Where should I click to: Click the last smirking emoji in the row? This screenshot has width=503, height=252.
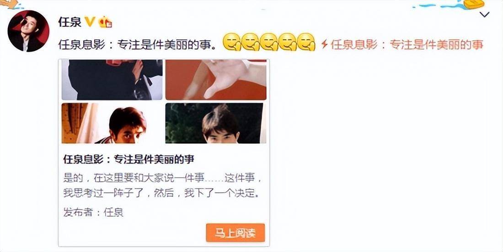pos(307,42)
